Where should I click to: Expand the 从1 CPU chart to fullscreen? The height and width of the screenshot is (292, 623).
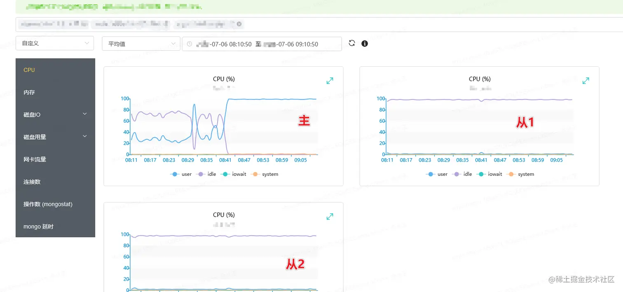[x=586, y=81]
